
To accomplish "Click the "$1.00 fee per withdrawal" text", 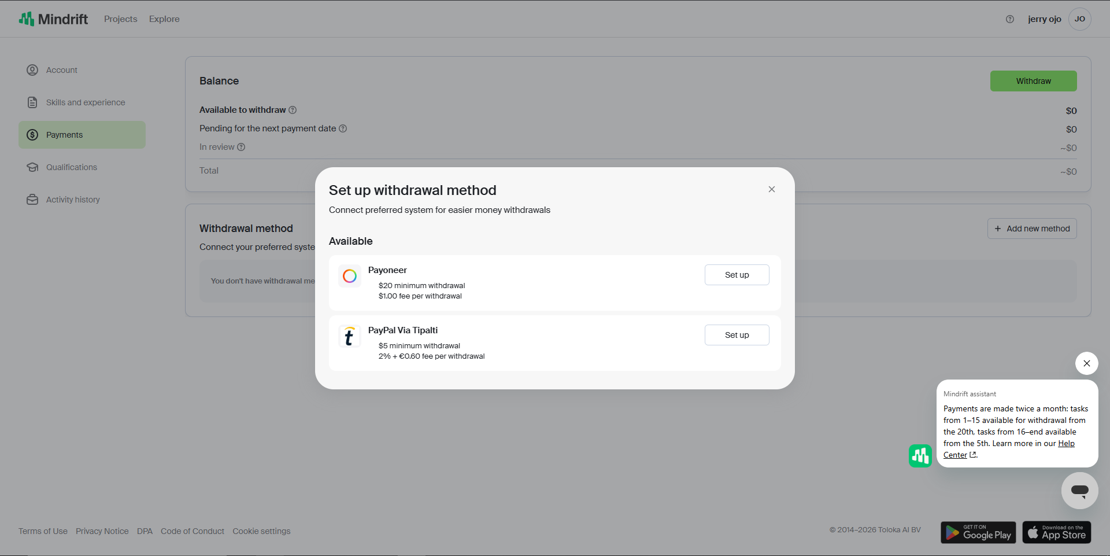I will click(420, 296).
